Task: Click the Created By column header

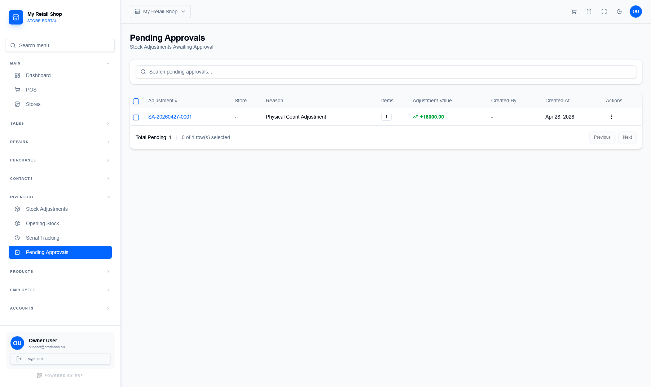Action: pyautogui.click(x=503, y=101)
